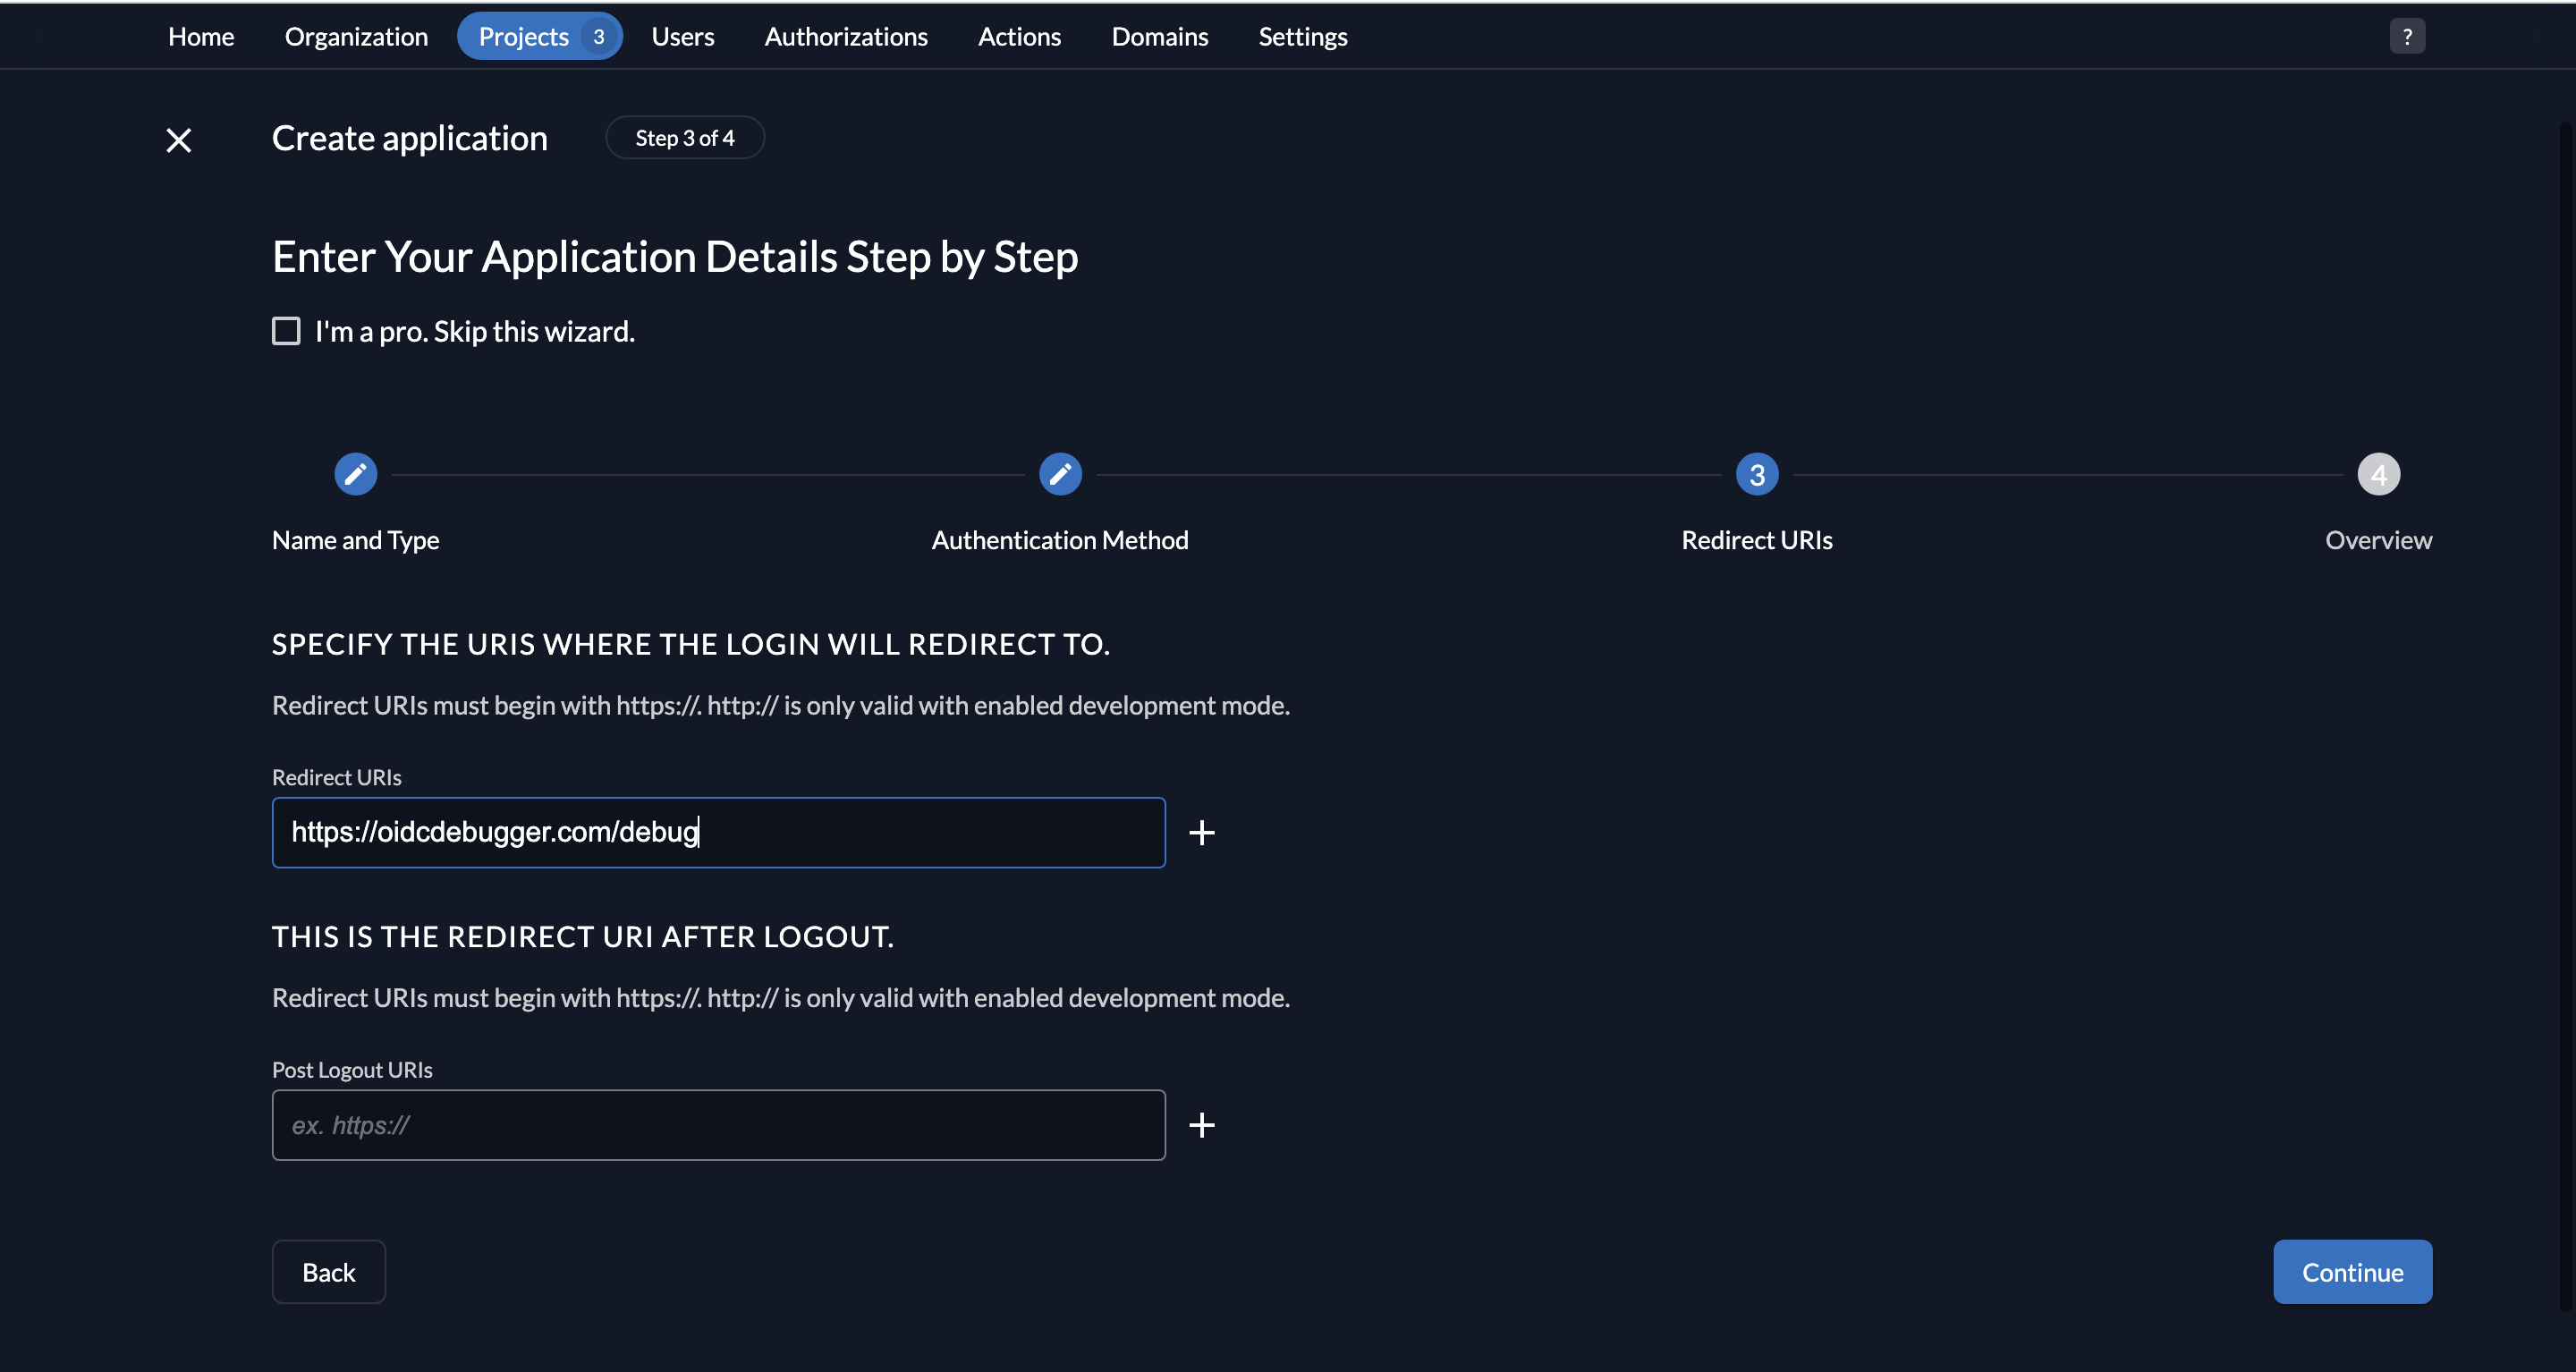Select the Name and Type pencil icon

click(x=355, y=474)
